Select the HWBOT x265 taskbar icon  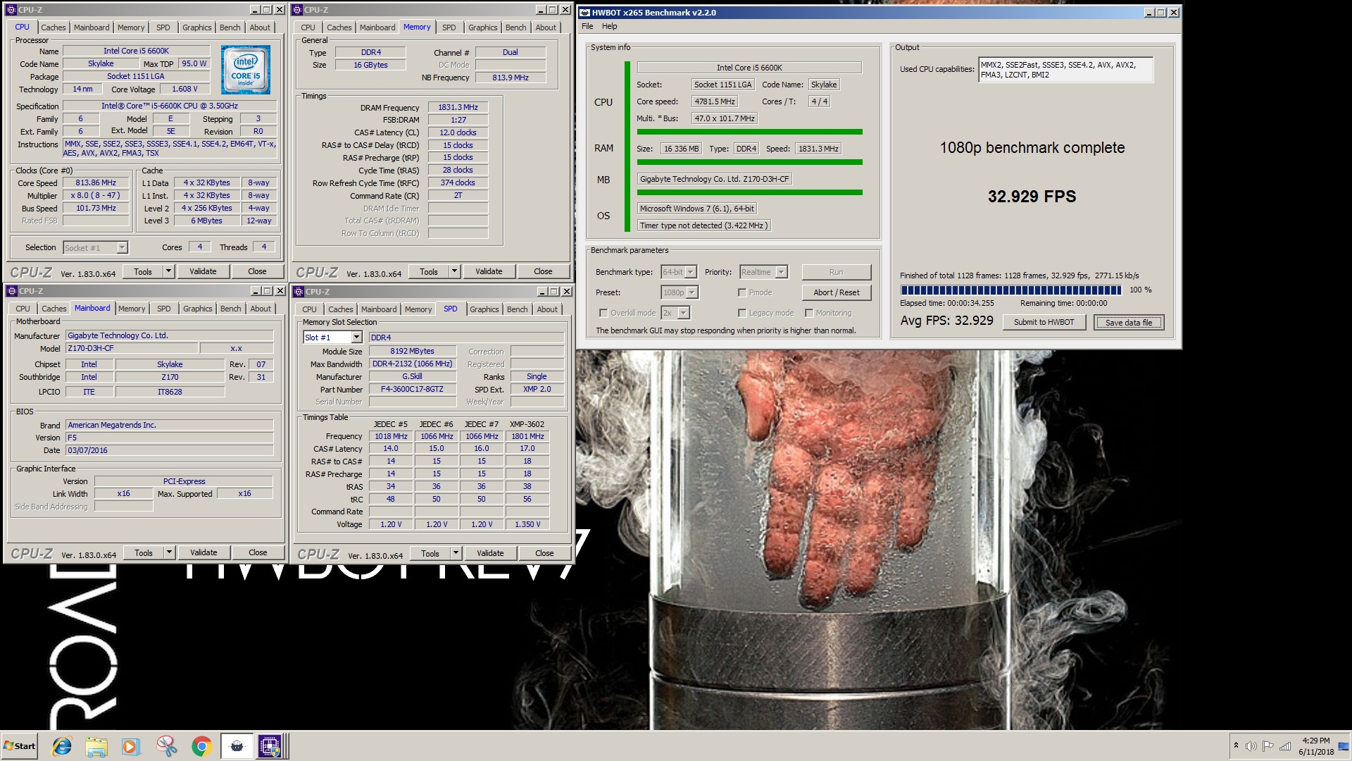tap(237, 746)
